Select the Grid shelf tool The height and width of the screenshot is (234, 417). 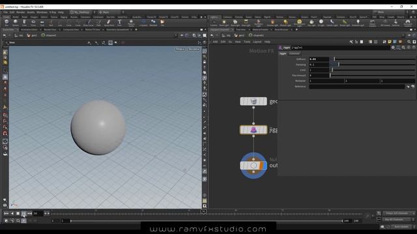pyautogui.click(x=42, y=23)
